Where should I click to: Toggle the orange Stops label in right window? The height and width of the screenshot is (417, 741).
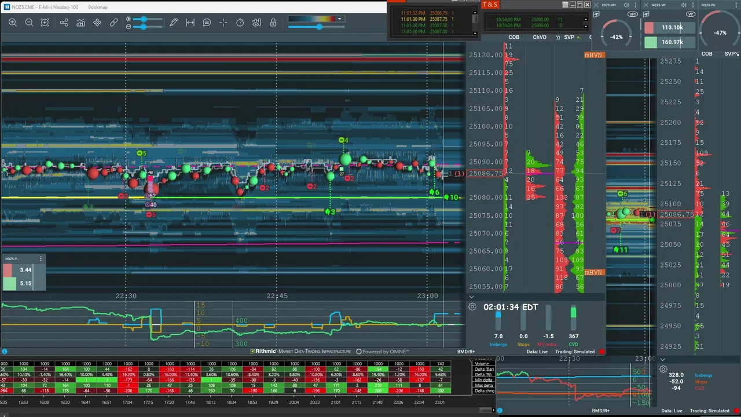tap(701, 382)
